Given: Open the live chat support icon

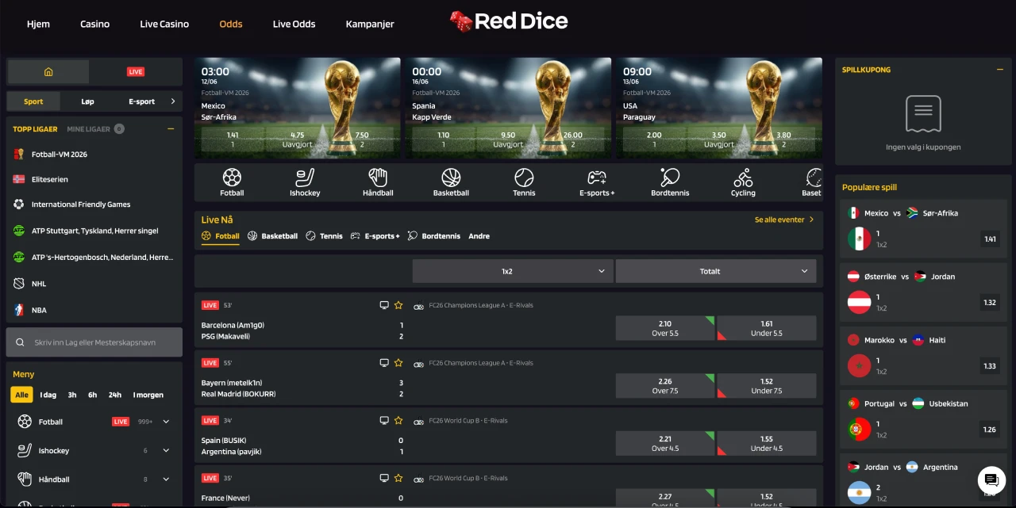Looking at the screenshot, I should click(991, 479).
